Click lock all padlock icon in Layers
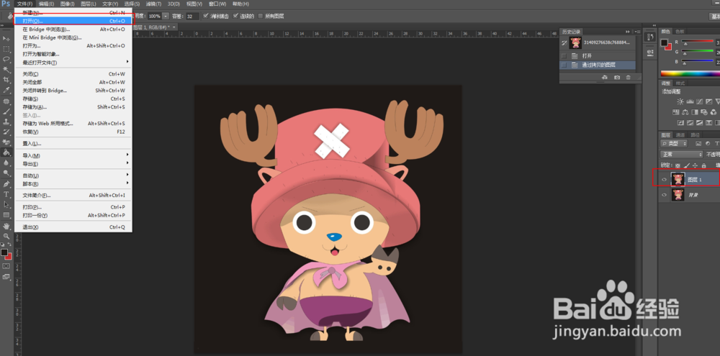This screenshot has height=356, width=720. coord(703,165)
